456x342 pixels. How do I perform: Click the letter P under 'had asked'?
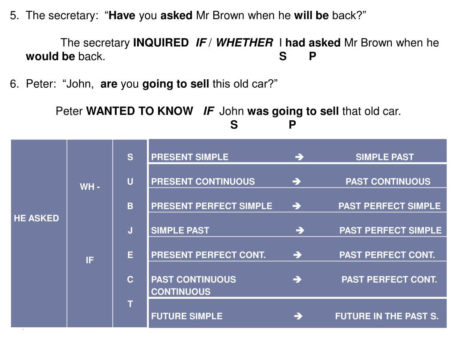pyautogui.click(x=313, y=56)
